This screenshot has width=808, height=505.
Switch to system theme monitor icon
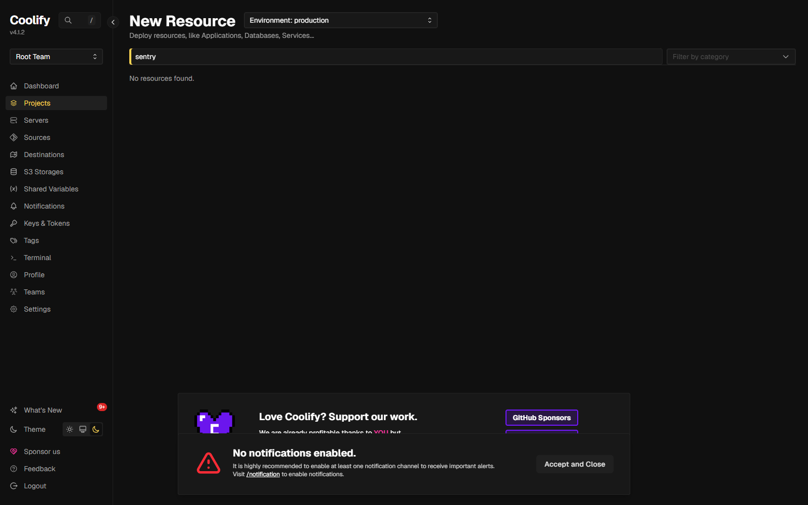click(83, 429)
